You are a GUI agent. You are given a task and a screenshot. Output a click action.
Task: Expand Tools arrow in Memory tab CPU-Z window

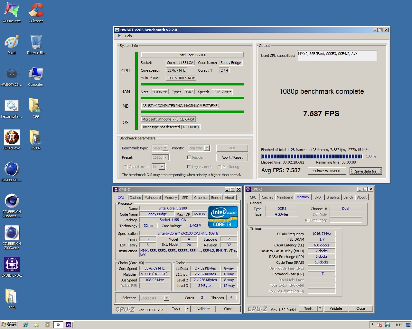tap(320, 308)
